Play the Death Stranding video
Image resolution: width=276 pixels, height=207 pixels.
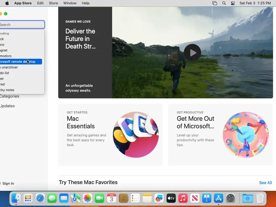(192, 53)
